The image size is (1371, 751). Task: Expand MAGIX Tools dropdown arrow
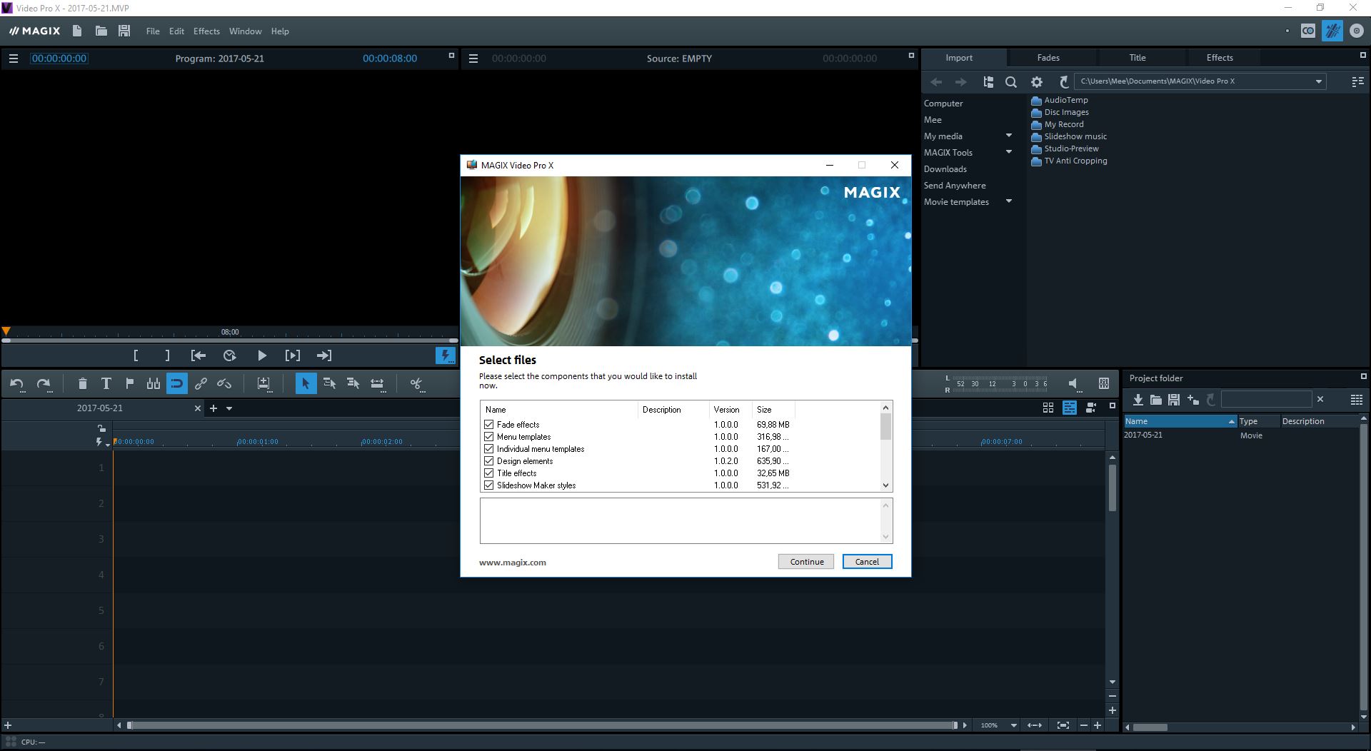point(1009,151)
